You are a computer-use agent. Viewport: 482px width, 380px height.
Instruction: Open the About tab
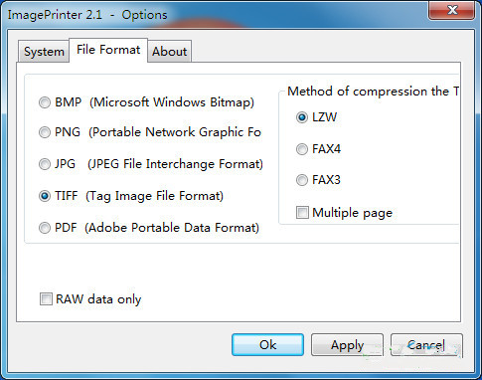169,52
